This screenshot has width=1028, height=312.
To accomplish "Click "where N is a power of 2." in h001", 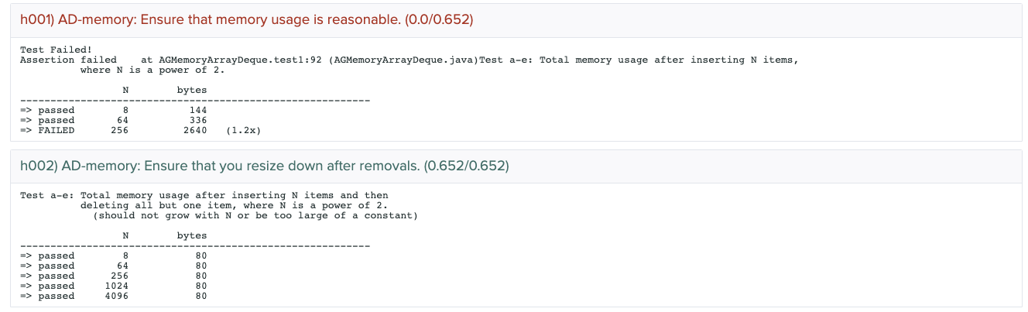I will coord(156,70).
